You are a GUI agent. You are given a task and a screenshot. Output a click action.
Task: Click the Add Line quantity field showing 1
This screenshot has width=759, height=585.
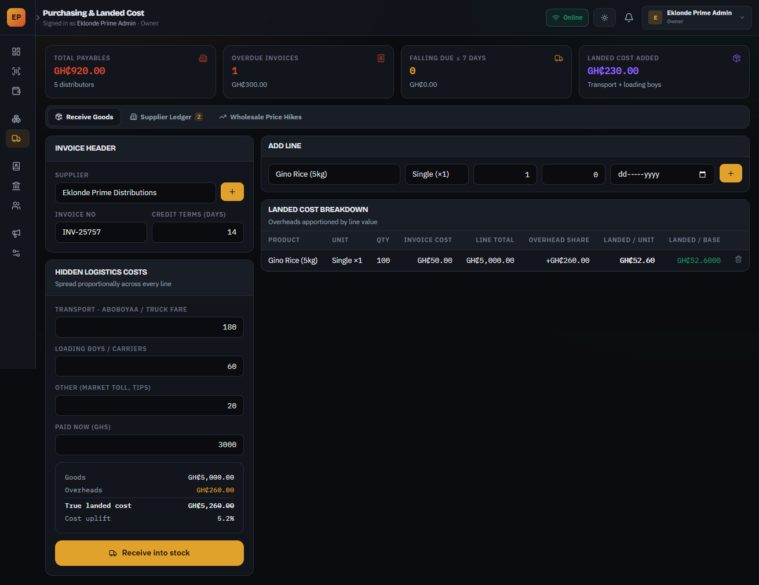505,174
